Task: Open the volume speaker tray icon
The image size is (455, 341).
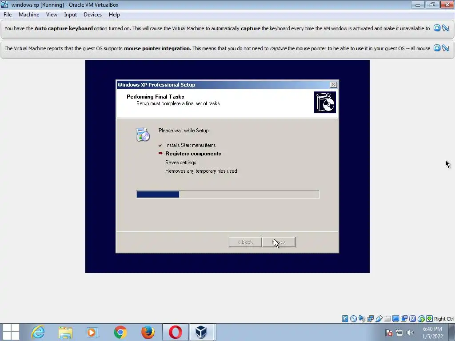Action: point(410,333)
